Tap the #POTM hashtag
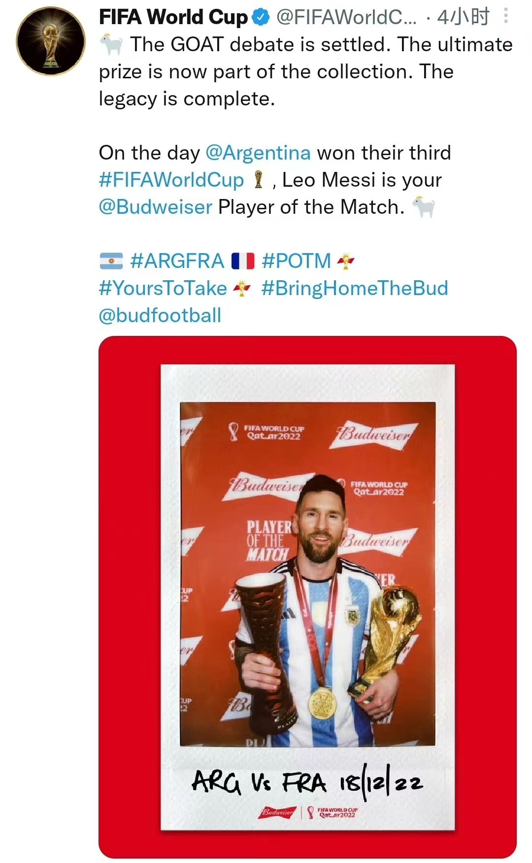Viewport: 532px width, 863px height. (297, 261)
